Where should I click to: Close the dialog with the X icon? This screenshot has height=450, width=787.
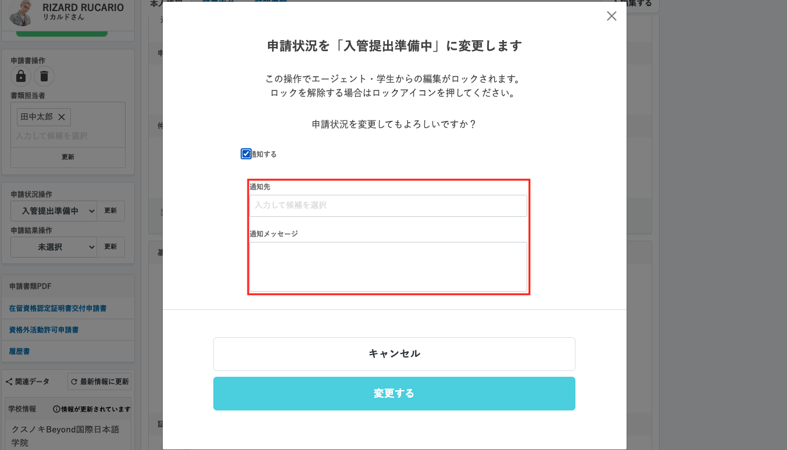[x=611, y=16]
